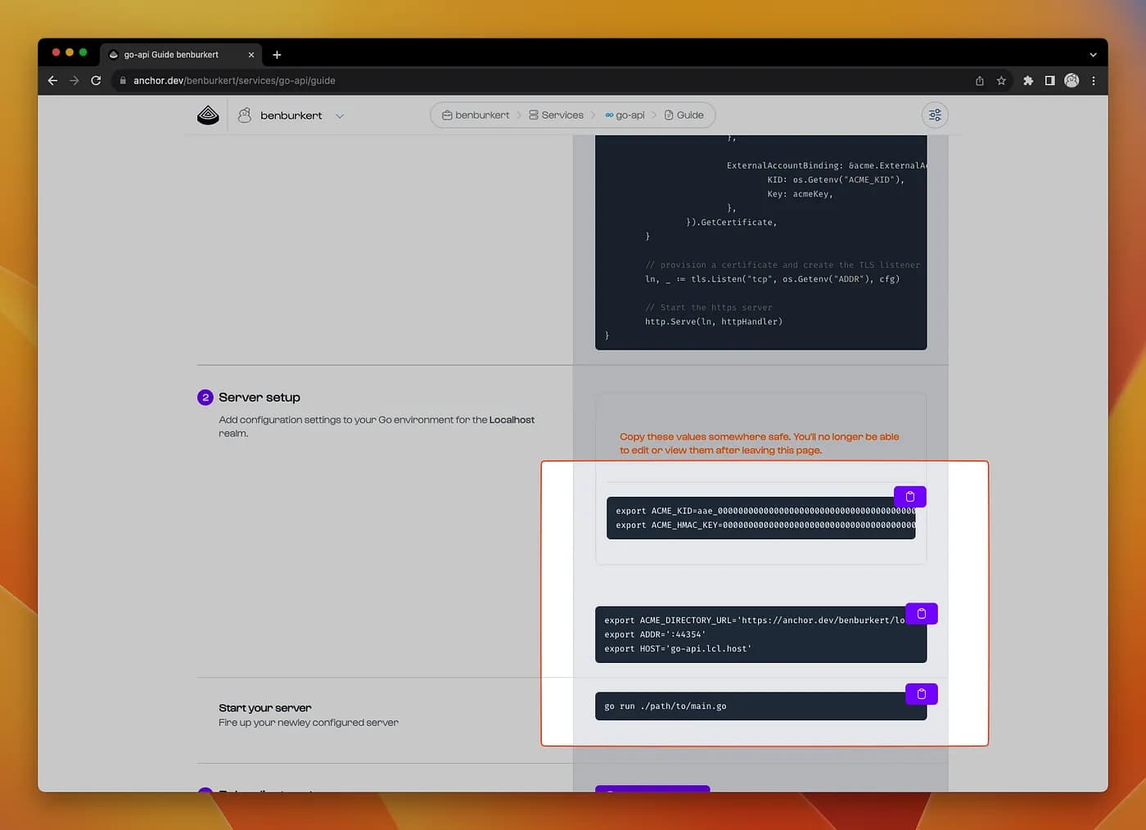Expand the benburkert account dropdown

[x=340, y=116]
